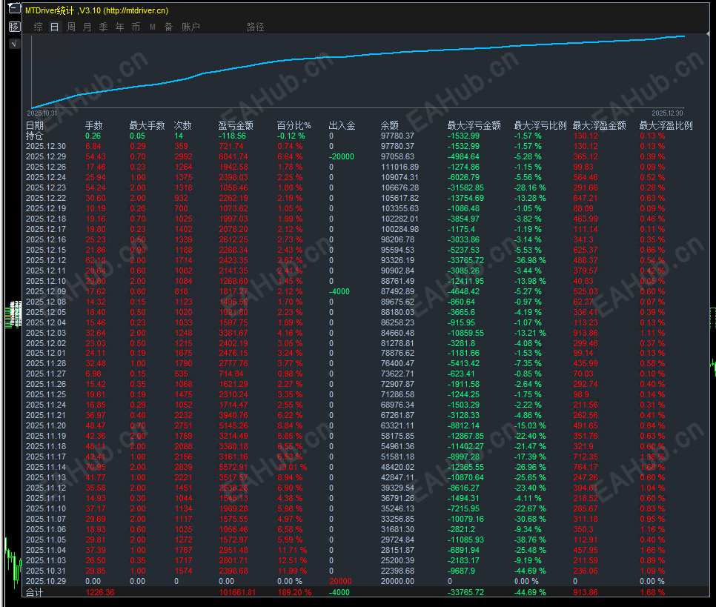Select the 2025.12.30 date row

coord(46,146)
